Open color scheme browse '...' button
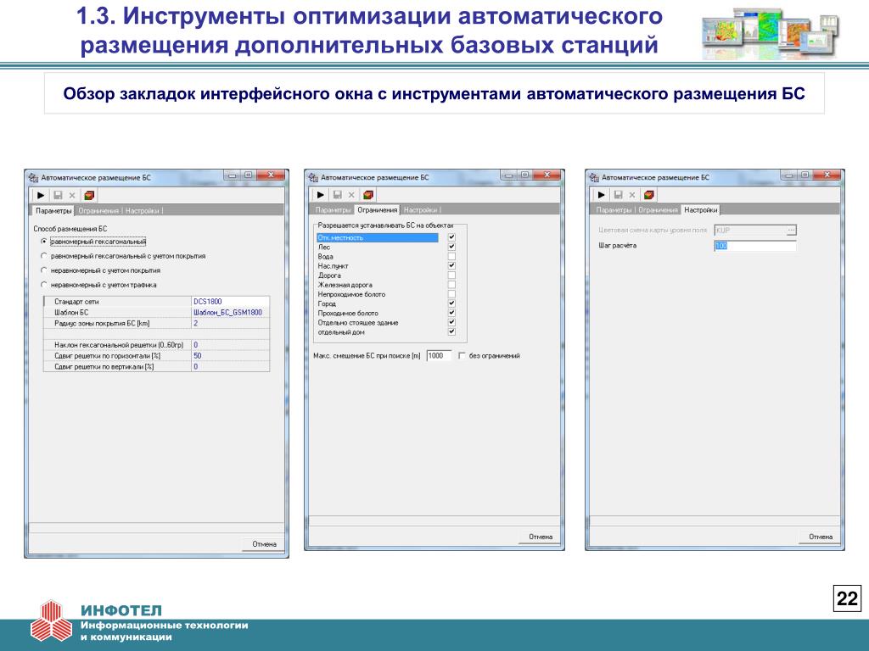 [x=792, y=231]
